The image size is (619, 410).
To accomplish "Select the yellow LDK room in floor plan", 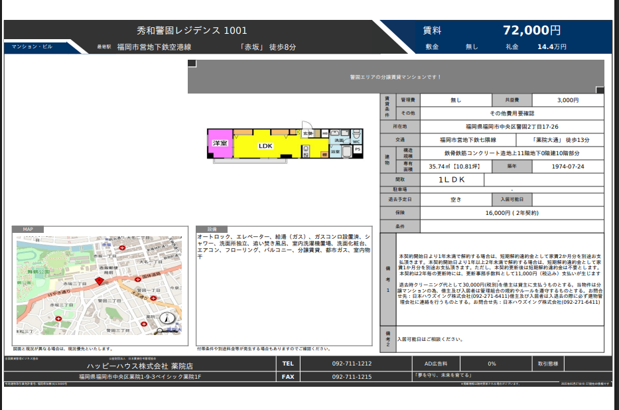I will click(x=265, y=146).
